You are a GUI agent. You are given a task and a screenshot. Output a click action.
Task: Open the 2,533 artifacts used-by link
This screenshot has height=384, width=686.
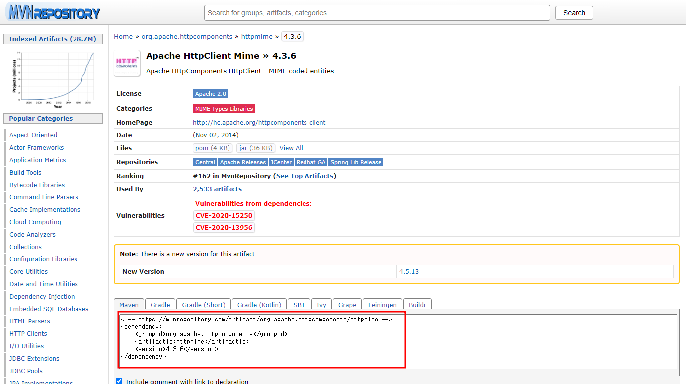pyautogui.click(x=218, y=189)
